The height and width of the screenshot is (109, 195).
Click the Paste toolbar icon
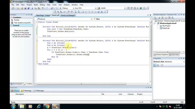click(x=39, y=8)
